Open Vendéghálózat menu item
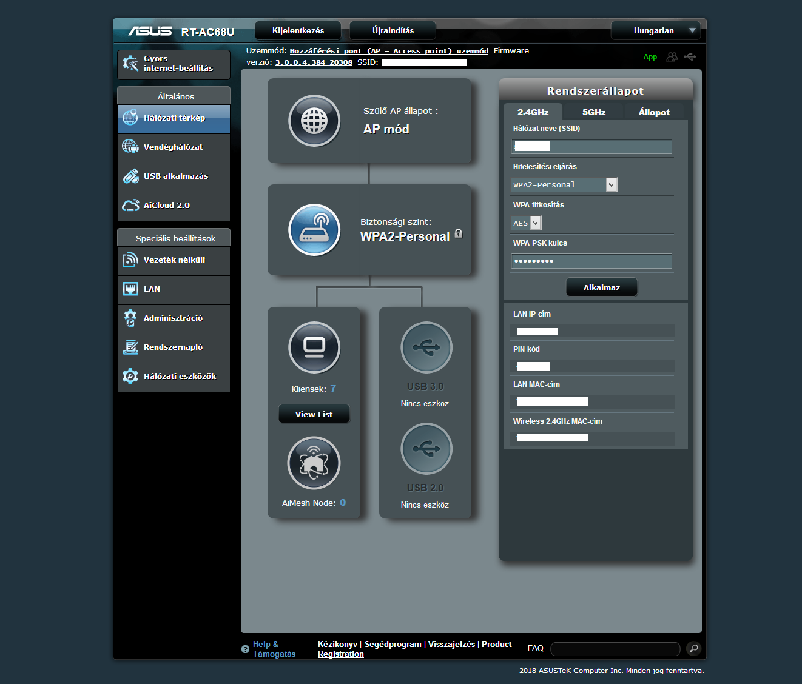Screen dimensions: 802x684 pyautogui.click(x=174, y=147)
